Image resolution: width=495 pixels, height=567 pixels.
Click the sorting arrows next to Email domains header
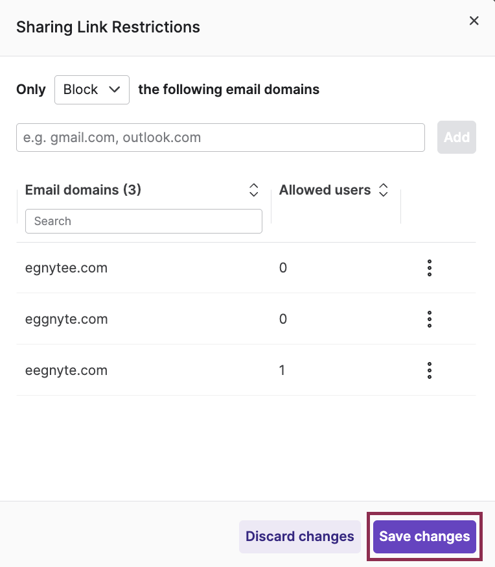pyautogui.click(x=253, y=189)
